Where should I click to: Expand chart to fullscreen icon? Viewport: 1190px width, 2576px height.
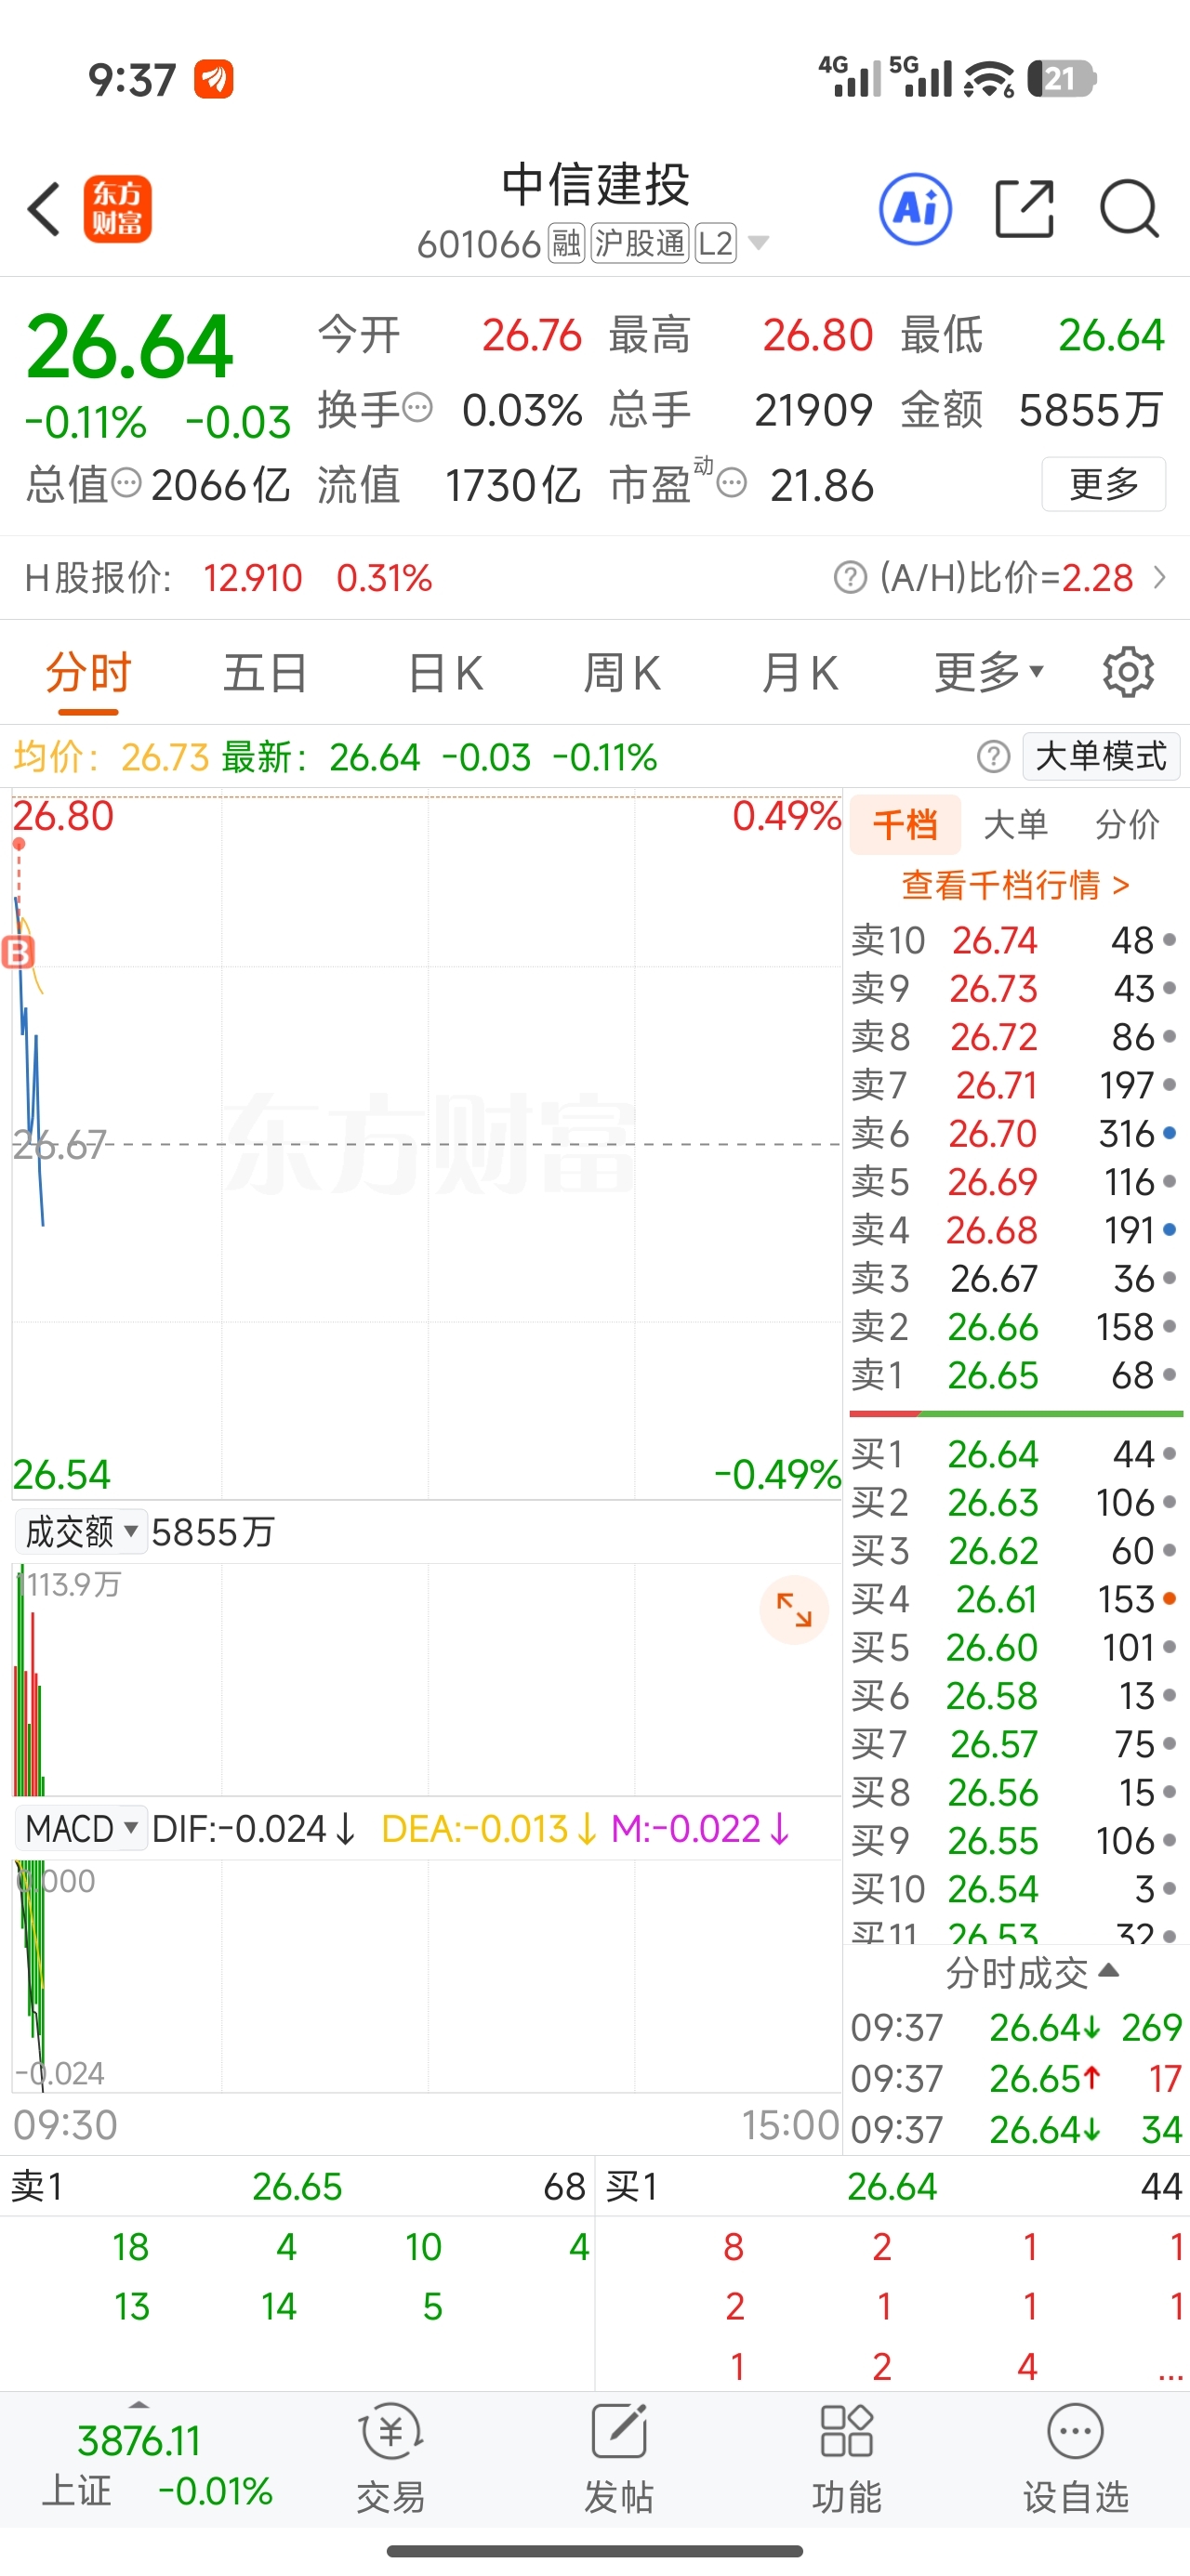click(x=794, y=1609)
